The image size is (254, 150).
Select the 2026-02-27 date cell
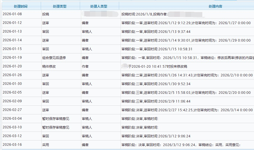coord(12,110)
